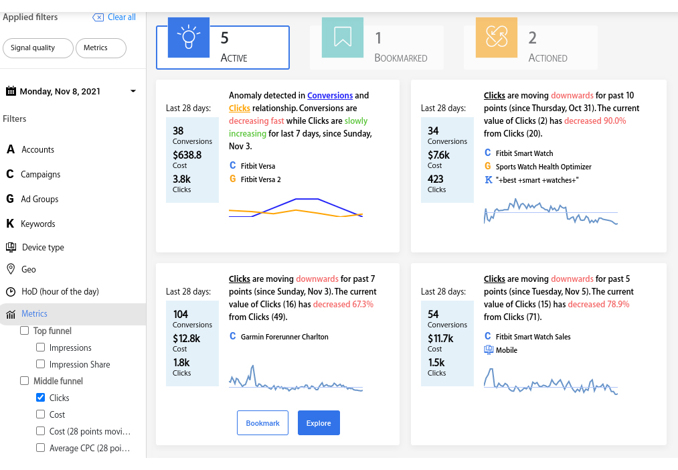678x470 pixels.
Task: Click the Explore button
Action: [x=319, y=423]
